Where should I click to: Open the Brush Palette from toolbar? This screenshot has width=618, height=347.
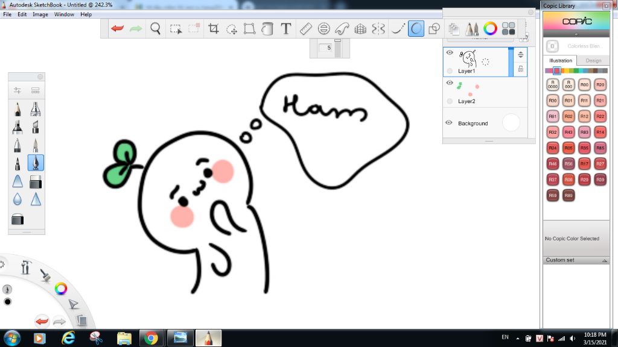pos(472,28)
